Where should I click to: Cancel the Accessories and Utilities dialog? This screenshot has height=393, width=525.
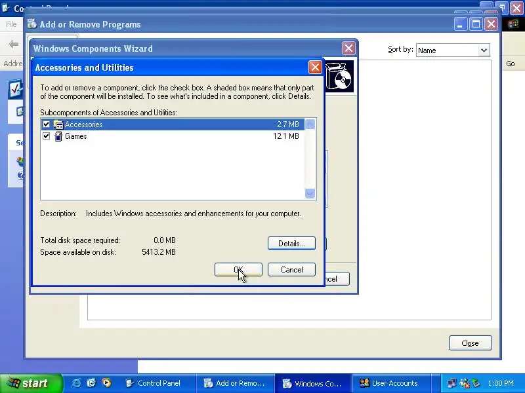point(291,270)
